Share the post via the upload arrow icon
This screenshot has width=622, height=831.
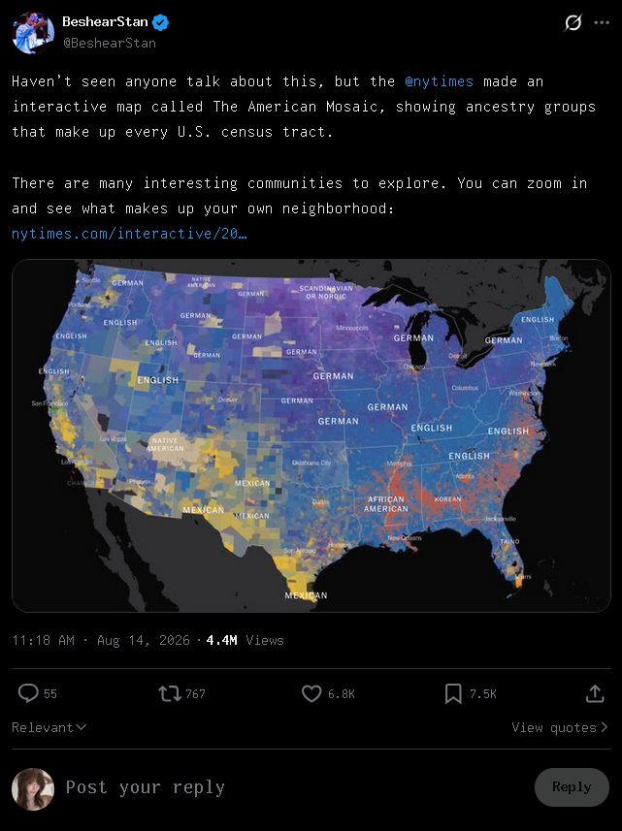[x=595, y=693]
